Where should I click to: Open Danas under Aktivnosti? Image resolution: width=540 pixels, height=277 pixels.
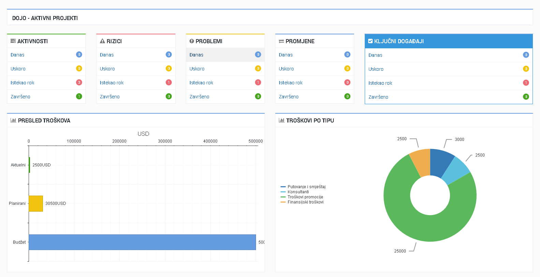[x=17, y=55]
